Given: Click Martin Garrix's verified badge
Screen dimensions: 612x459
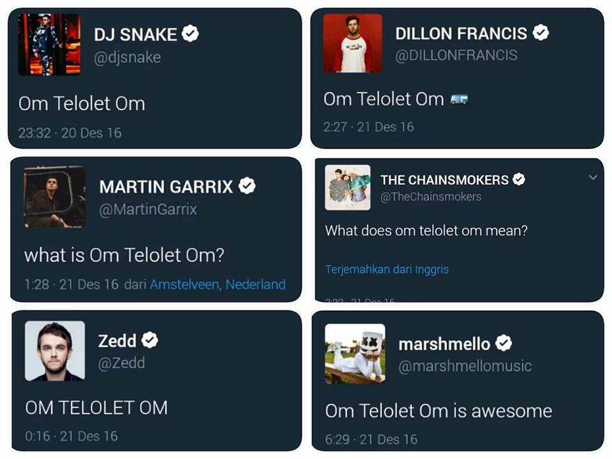Looking at the screenshot, I should coord(248,186).
